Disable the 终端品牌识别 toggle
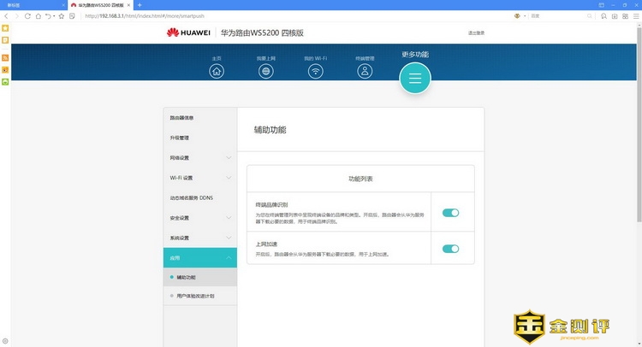Image resolution: width=642 pixels, height=347 pixels. (450, 212)
